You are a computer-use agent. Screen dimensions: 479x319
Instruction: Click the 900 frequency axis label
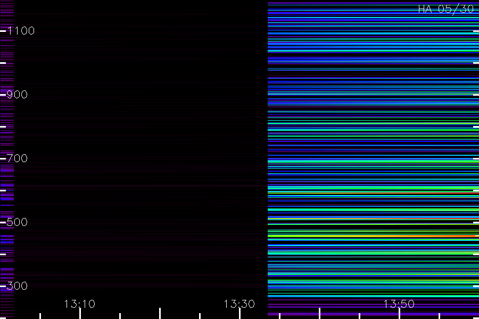[x=17, y=95]
